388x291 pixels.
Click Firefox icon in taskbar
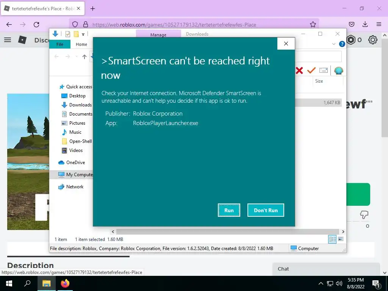click(65, 283)
